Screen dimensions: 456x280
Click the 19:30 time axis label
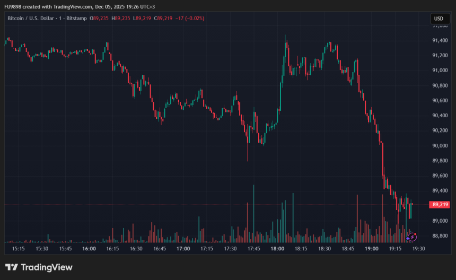pos(418,248)
